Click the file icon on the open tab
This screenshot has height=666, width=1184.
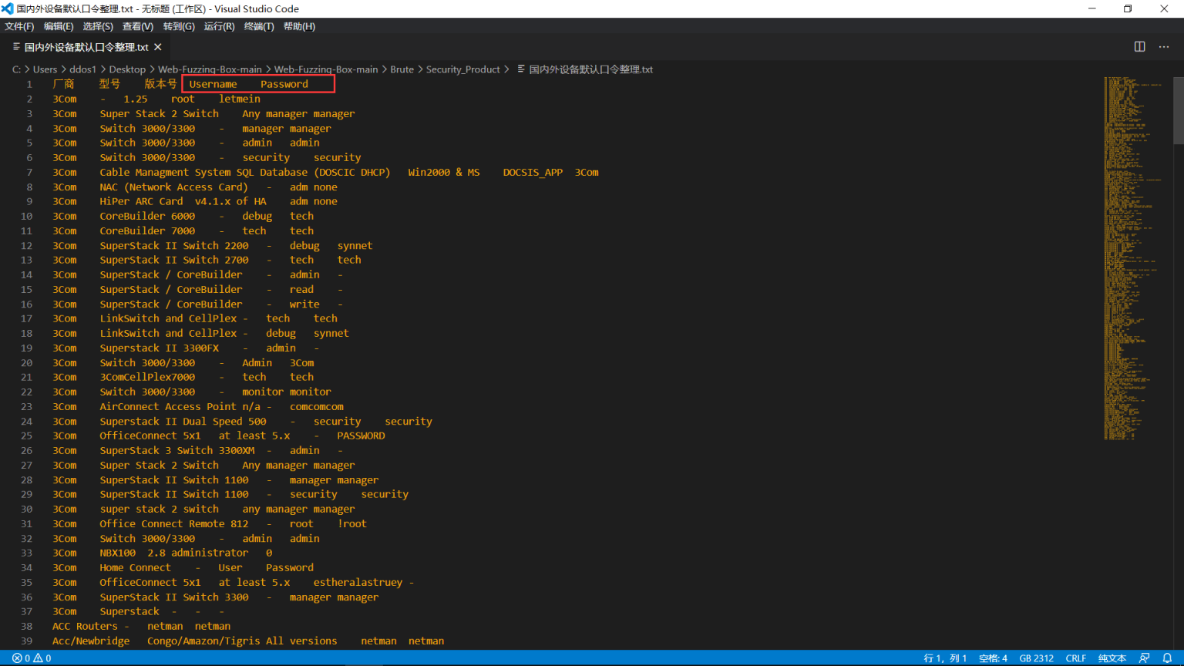coord(15,46)
